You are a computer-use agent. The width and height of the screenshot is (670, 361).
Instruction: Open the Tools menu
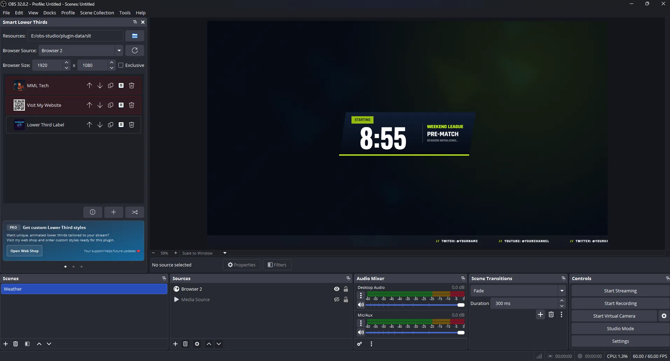point(125,13)
